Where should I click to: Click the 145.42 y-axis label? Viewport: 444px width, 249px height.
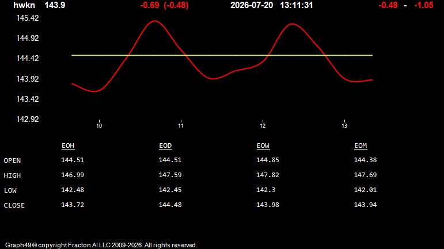pyautogui.click(x=28, y=18)
